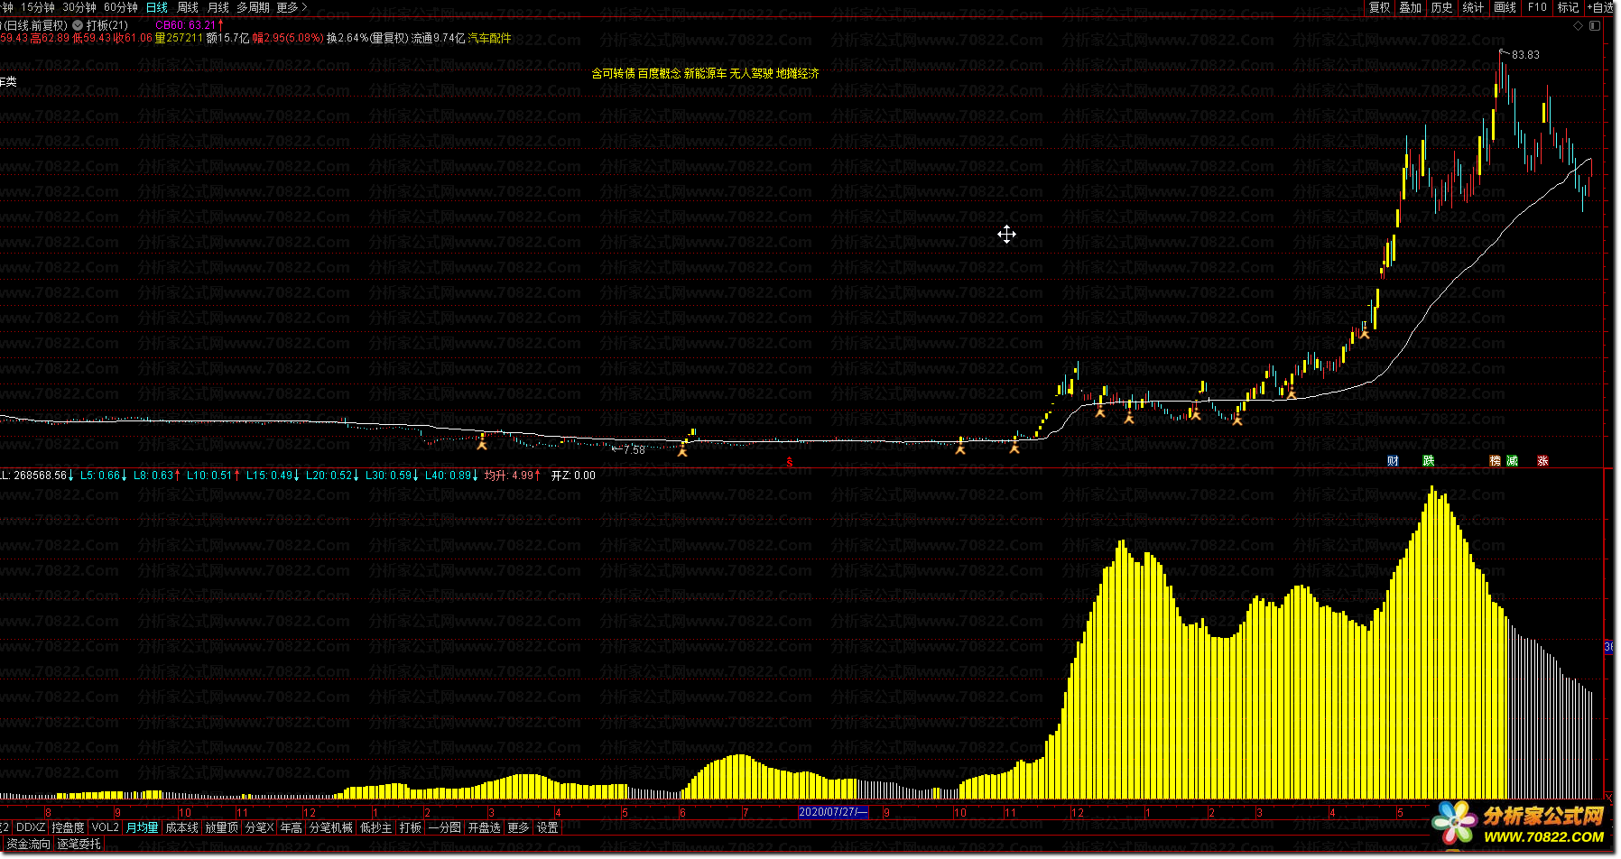Open the circled arrow dropdown beside 打板(21)
The image size is (1621, 859).
pyautogui.click(x=78, y=25)
